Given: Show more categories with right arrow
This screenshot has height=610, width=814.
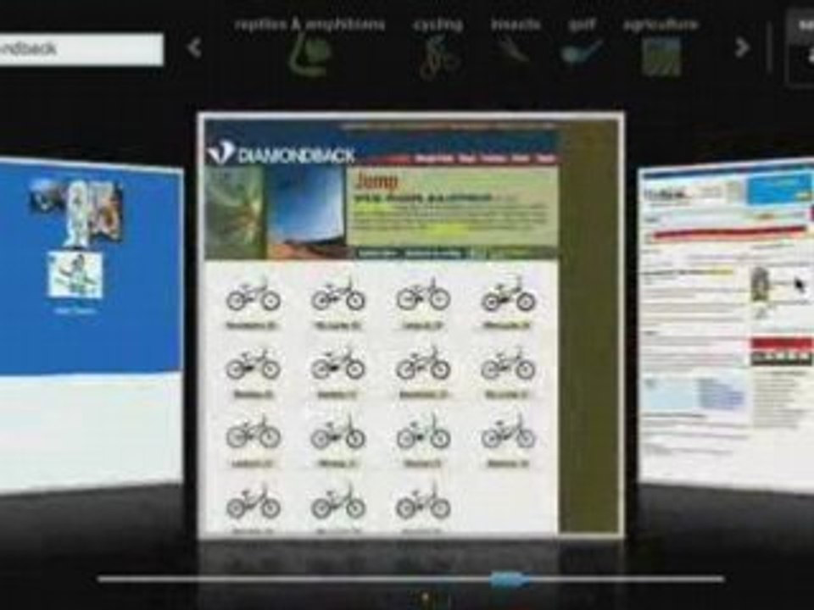Looking at the screenshot, I should tap(743, 47).
